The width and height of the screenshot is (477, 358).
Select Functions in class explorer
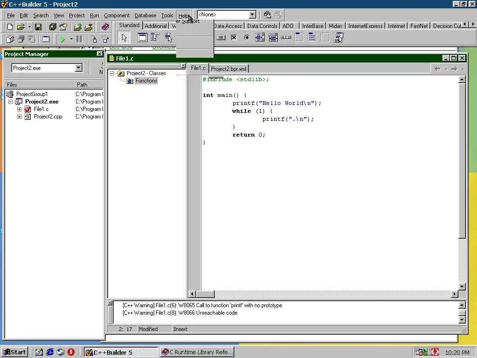[146, 81]
